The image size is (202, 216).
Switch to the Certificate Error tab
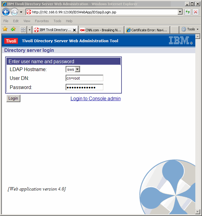point(147,30)
